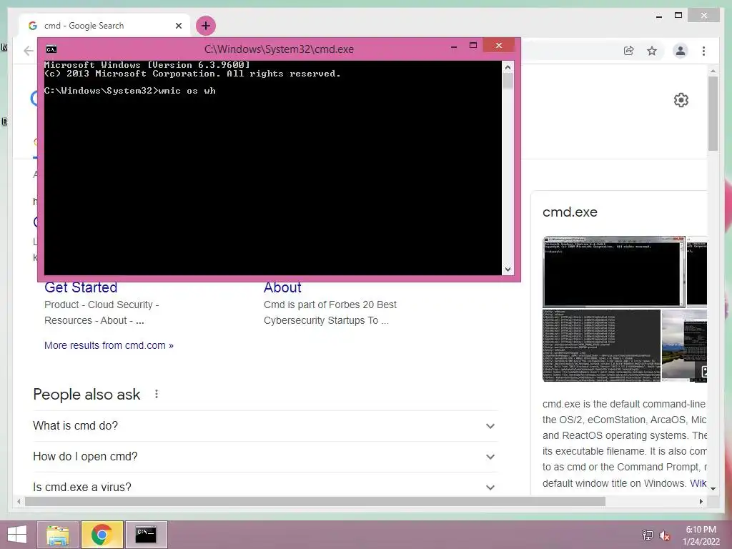Viewport: 732px width, 549px height.
Task: Expand 'How do I open cmd?' question
Action: point(264,457)
